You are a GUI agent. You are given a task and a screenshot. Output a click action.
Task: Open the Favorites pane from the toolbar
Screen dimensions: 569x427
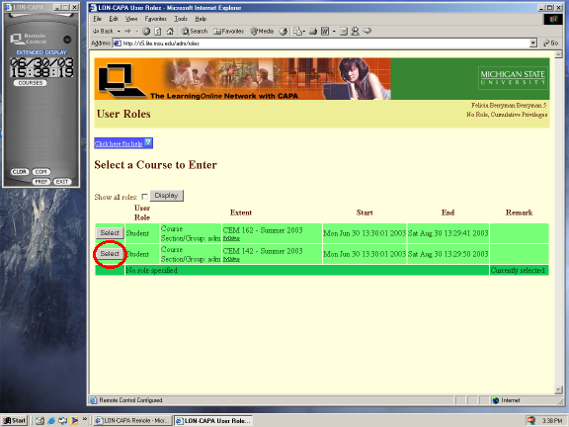pos(228,32)
